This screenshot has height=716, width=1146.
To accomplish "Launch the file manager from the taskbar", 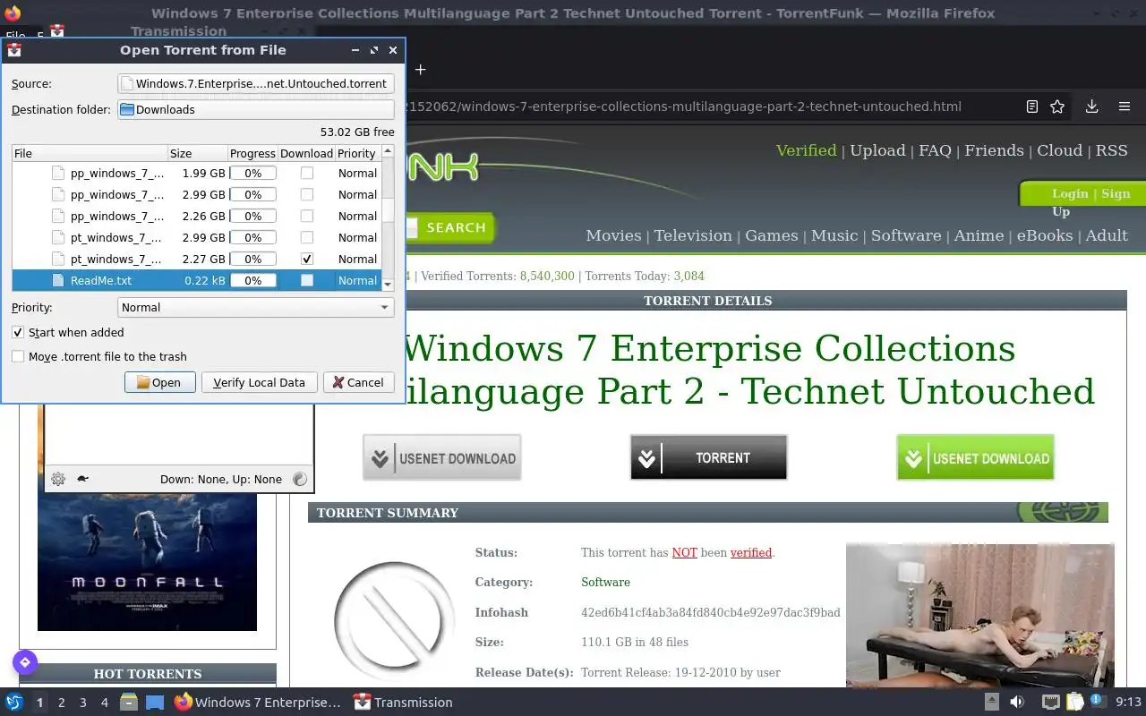I will (x=128, y=702).
